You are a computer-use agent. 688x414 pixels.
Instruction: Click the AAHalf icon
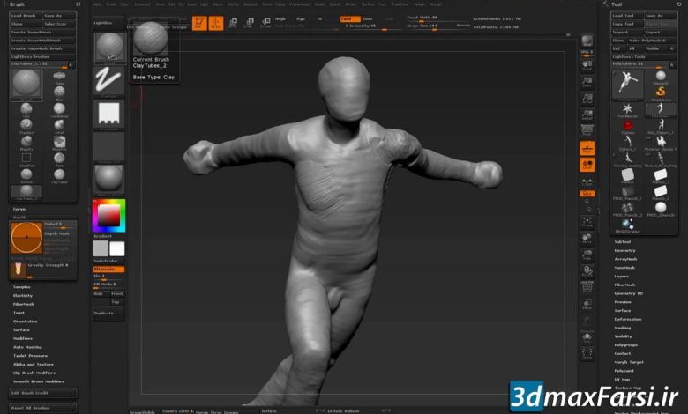(587, 115)
